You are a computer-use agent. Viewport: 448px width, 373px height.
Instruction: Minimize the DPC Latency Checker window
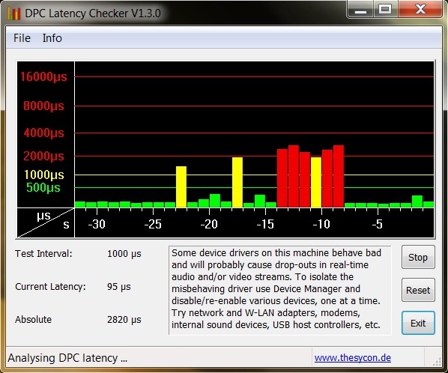360,10
